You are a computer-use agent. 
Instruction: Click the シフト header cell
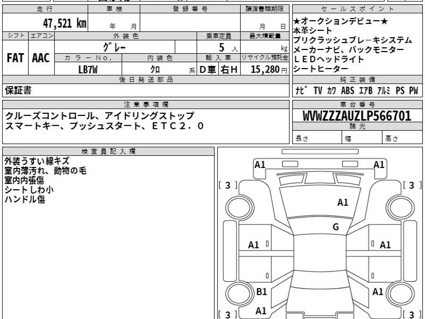tap(15, 36)
